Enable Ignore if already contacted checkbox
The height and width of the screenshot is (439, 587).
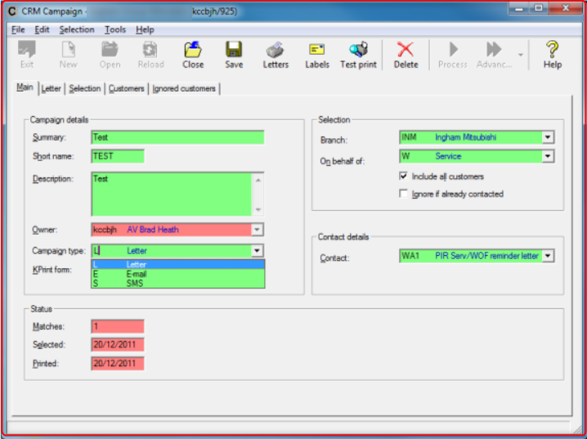pos(404,195)
